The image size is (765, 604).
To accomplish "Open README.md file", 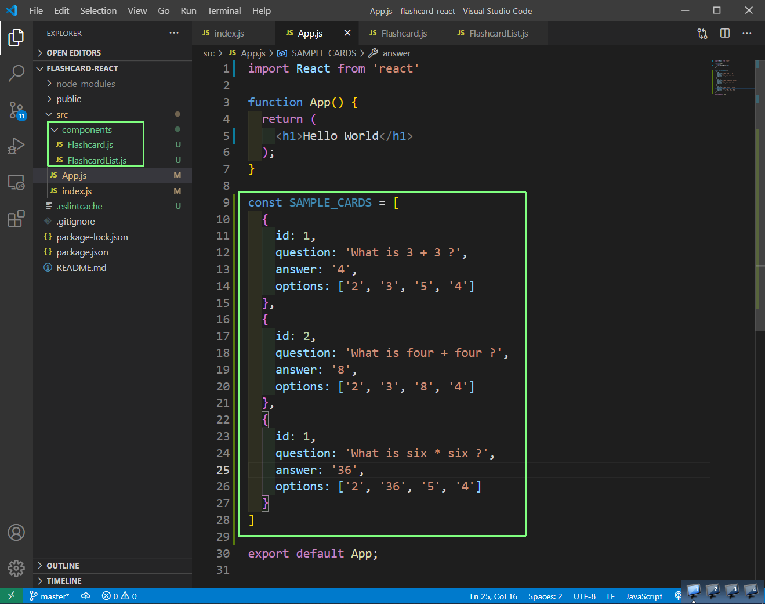I will pos(113,267).
